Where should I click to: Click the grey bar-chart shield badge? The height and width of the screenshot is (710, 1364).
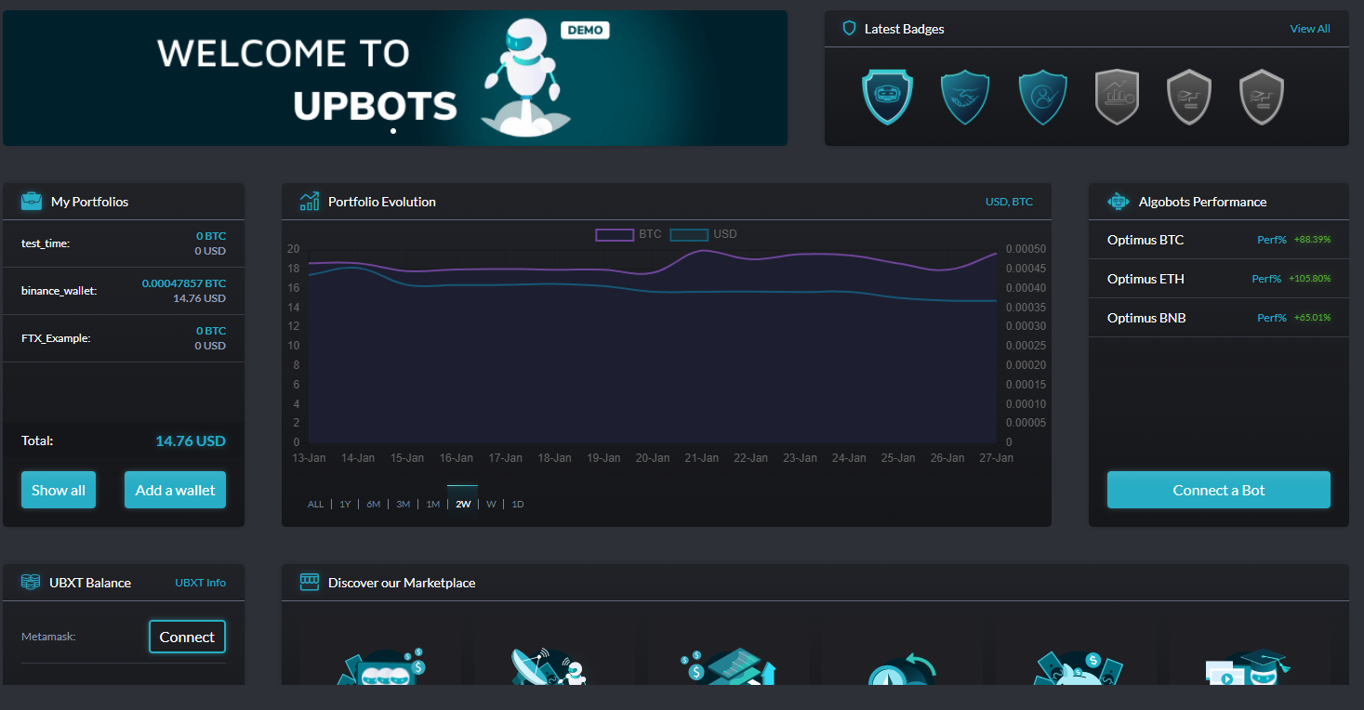[x=1117, y=98]
